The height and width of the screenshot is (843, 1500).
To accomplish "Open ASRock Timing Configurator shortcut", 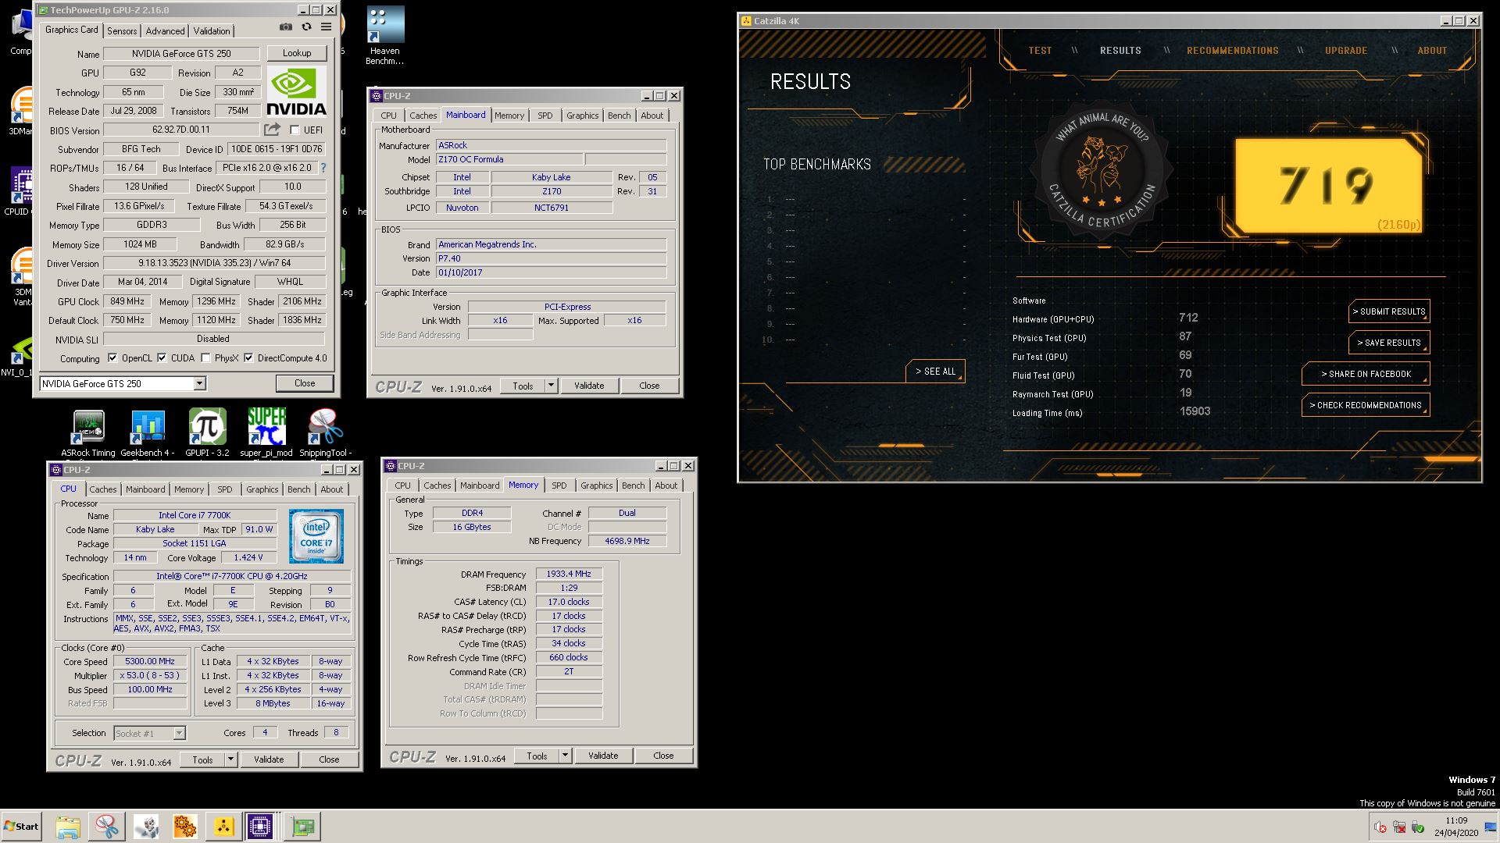I will coord(88,433).
